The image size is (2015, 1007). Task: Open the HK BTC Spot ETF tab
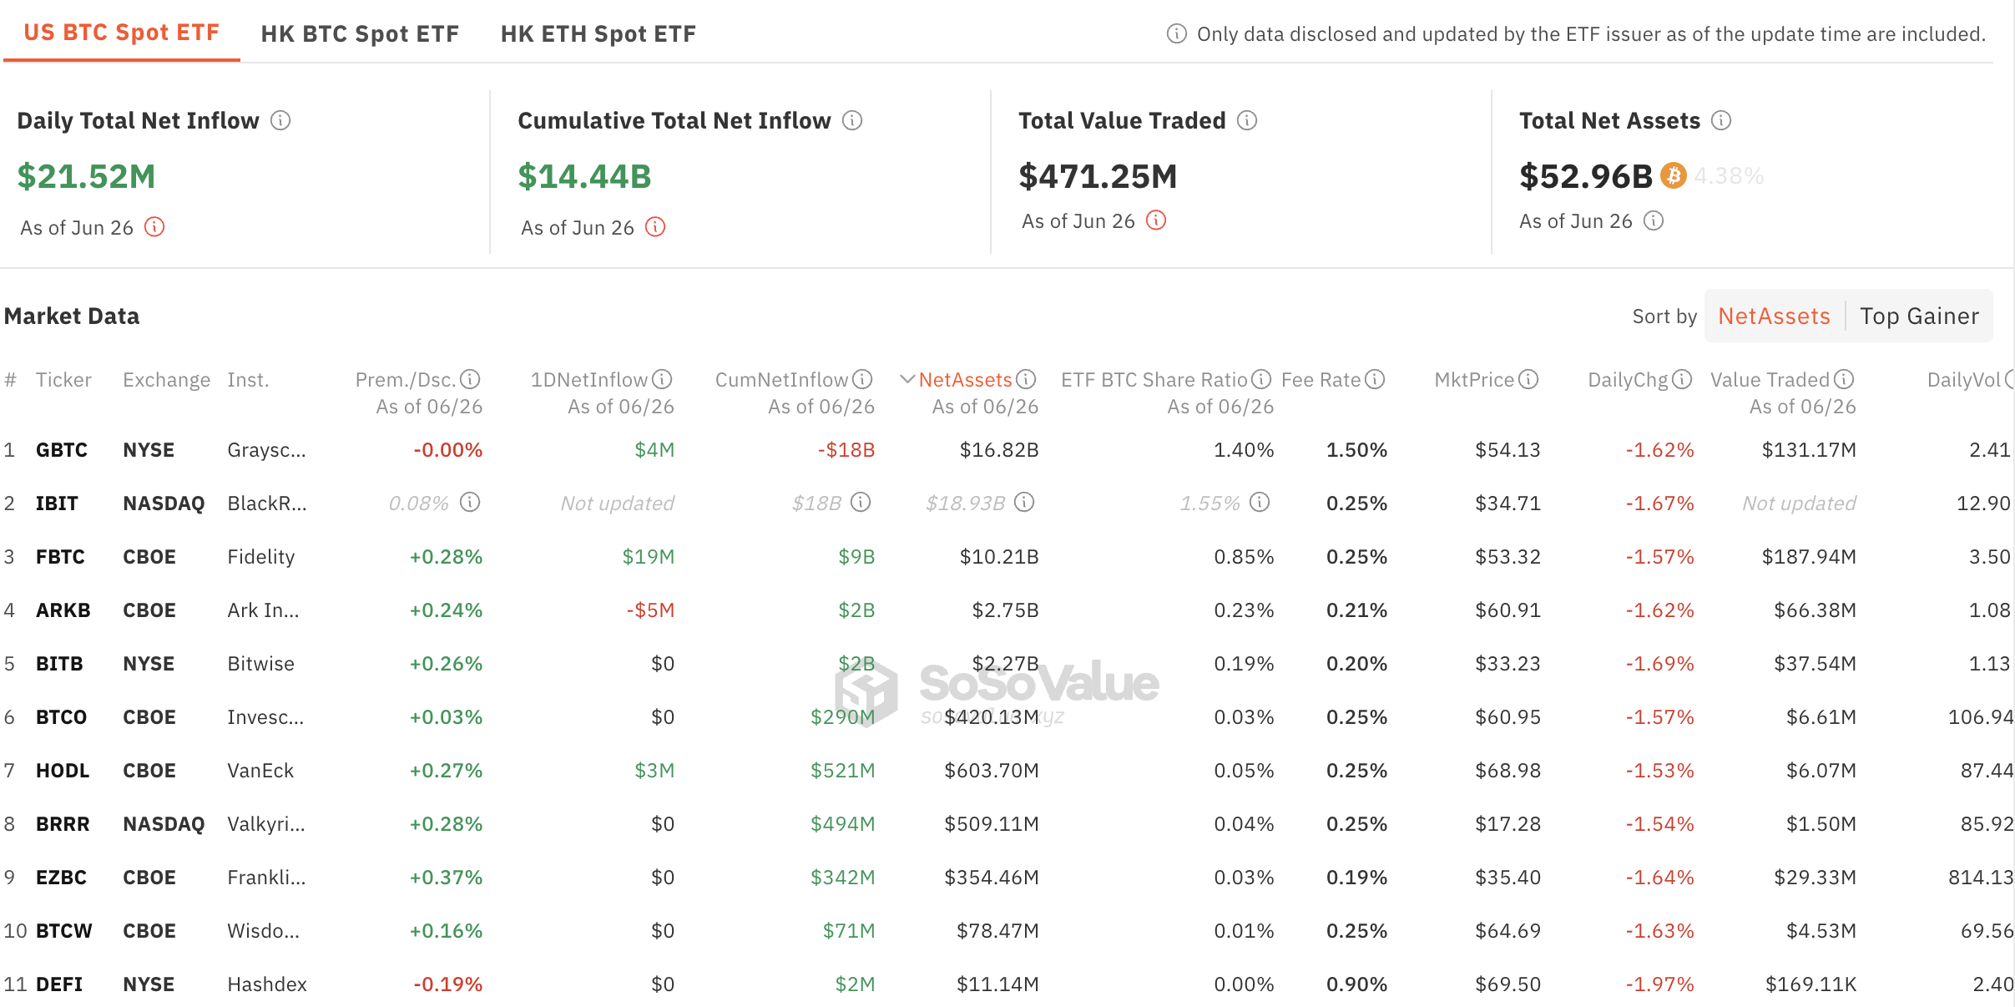360,34
